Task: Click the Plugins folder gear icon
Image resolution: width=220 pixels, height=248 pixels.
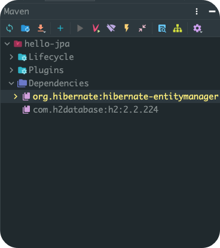Action: pyautogui.click(x=22, y=70)
